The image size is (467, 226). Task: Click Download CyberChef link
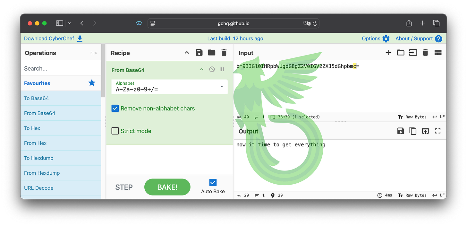pos(49,39)
